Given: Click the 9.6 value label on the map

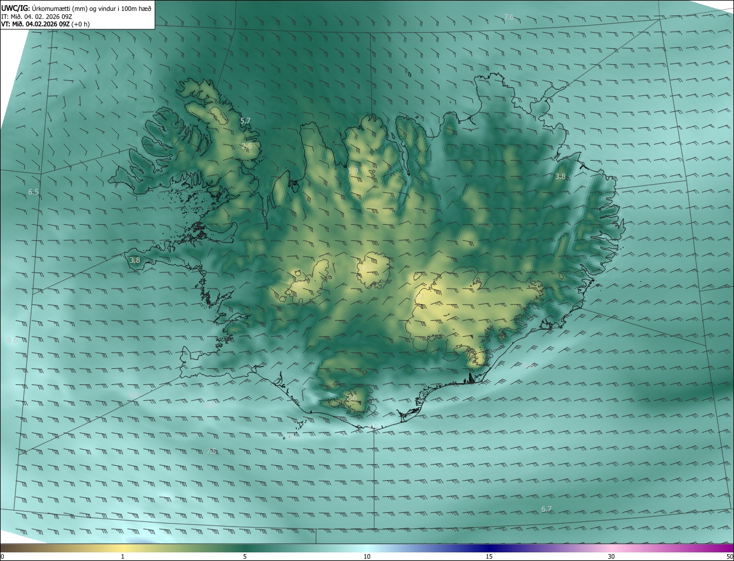Looking at the screenshot, I should coord(11,340).
